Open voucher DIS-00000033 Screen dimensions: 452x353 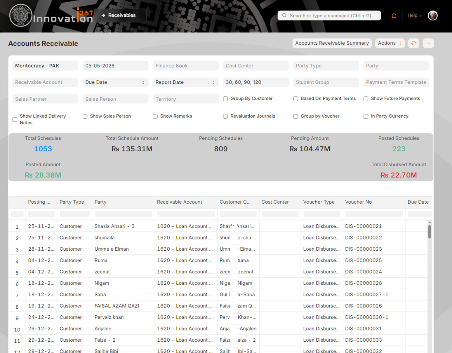pos(363,340)
